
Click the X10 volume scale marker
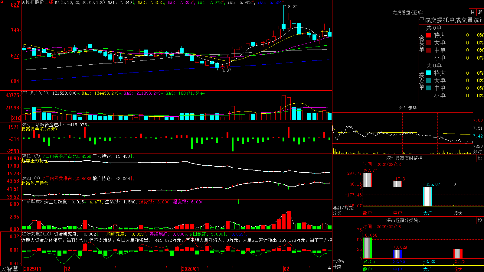point(16,118)
